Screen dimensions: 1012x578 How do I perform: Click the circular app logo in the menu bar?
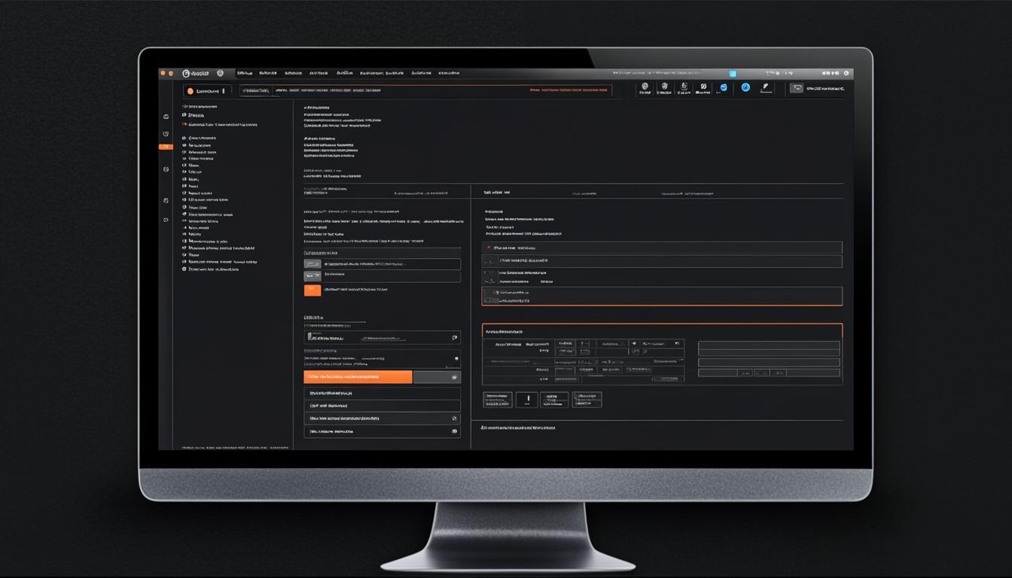[x=186, y=74]
